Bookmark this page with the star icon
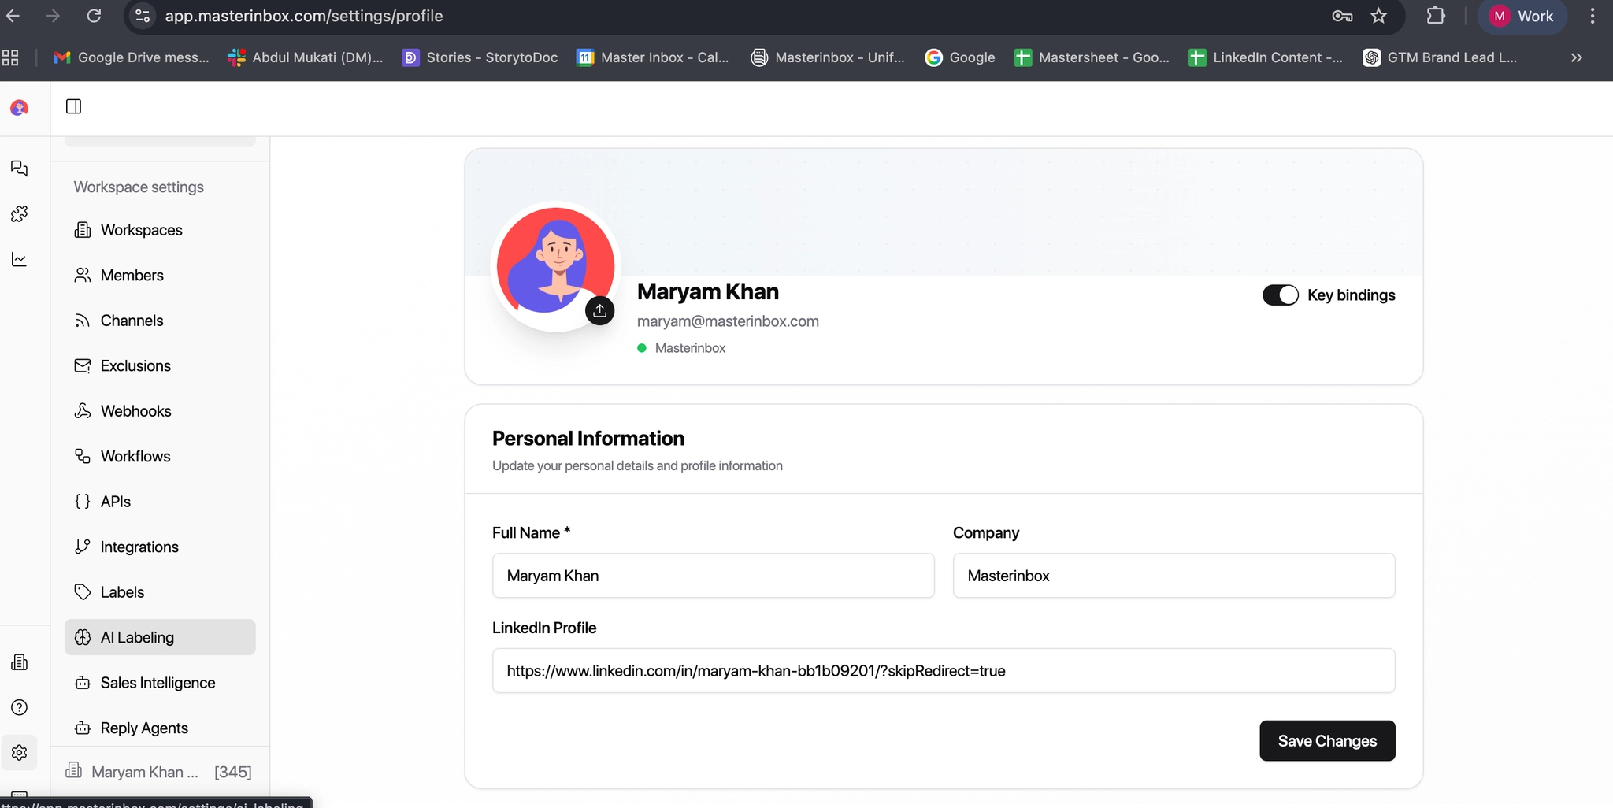This screenshot has height=808, width=1613. click(x=1378, y=16)
